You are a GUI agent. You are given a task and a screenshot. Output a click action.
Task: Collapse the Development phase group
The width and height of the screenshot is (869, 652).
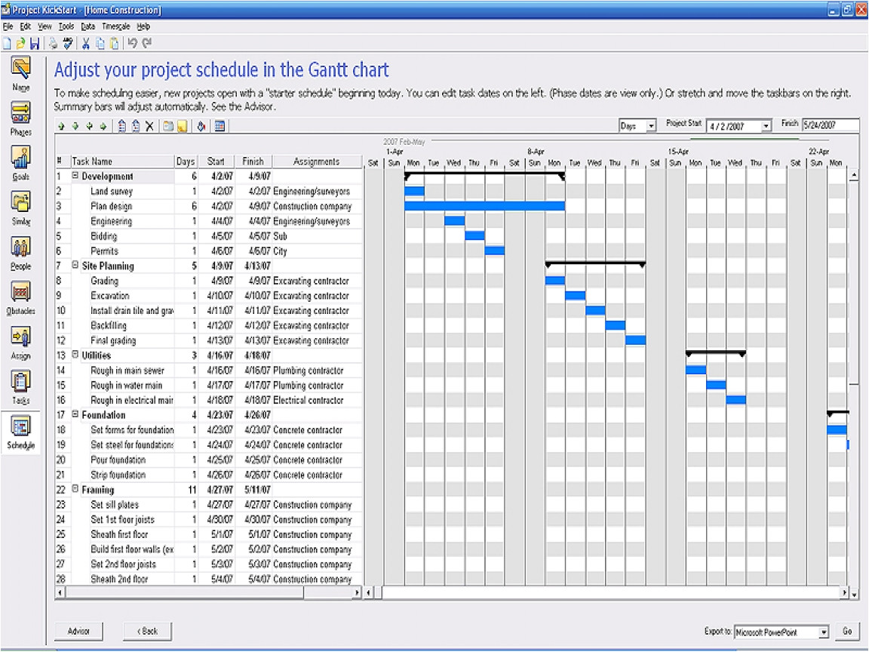click(x=75, y=177)
